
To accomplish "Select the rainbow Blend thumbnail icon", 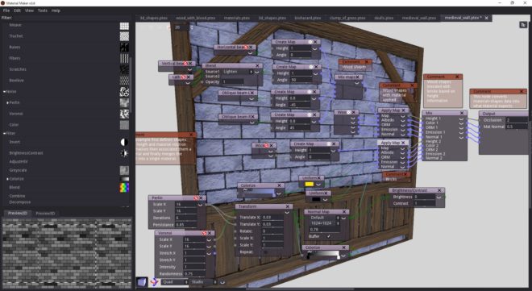I will [x=124, y=188].
